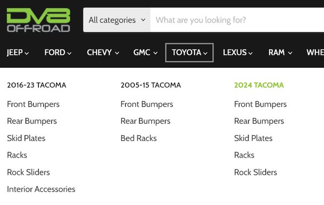Collapse the Toyota menu
Image resolution: width=324 pixels, height=205 pixels.
tap(190, 53)
